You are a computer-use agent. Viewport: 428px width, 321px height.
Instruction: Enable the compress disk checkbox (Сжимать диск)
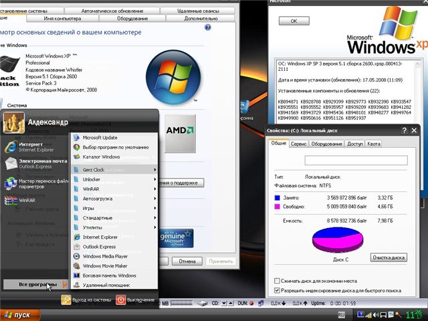coord(277,281)
